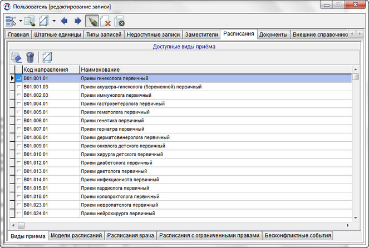The height and width of the screenshot is (248, 369).
Task: Open the Бесконфликтные события bottom tab
Action: 298,235
